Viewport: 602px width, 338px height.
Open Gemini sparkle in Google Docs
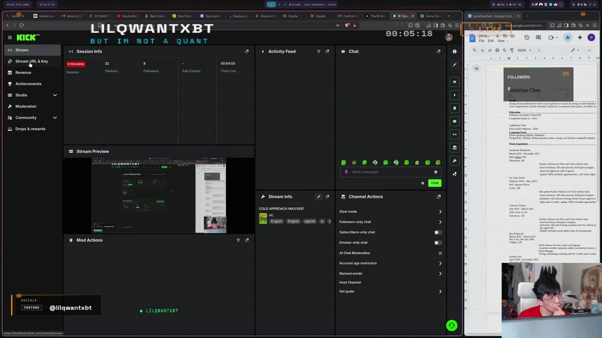[x=580, y=38]
